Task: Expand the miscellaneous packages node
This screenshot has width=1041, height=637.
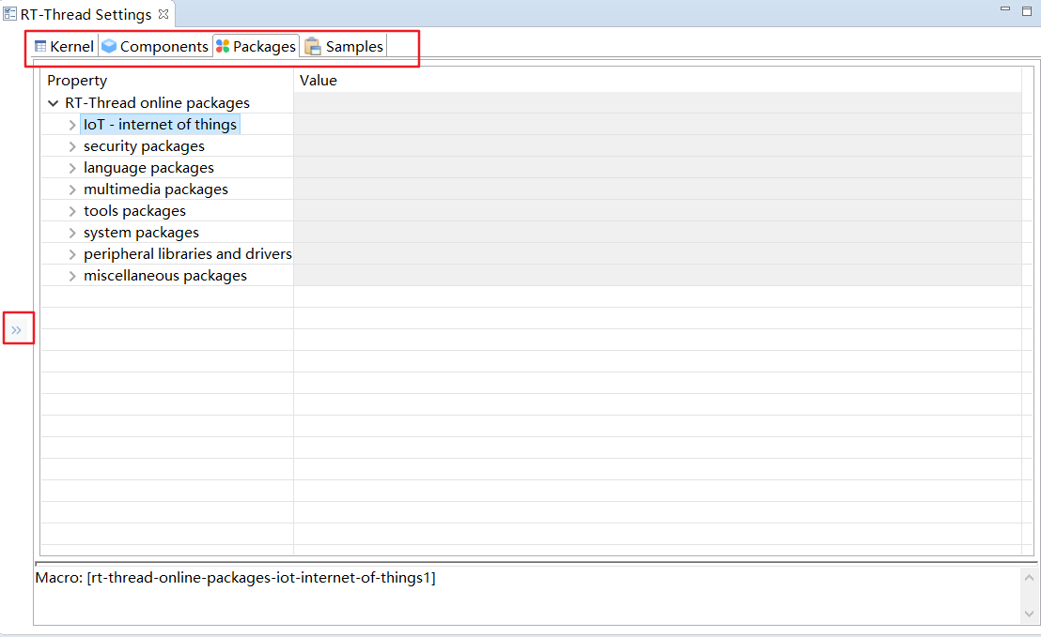Action: tap(72, 276)
